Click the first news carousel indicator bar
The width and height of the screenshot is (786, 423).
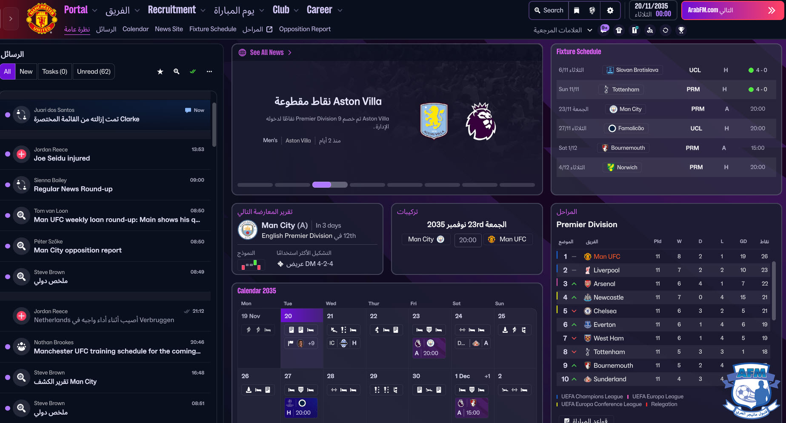click(255, 185)
